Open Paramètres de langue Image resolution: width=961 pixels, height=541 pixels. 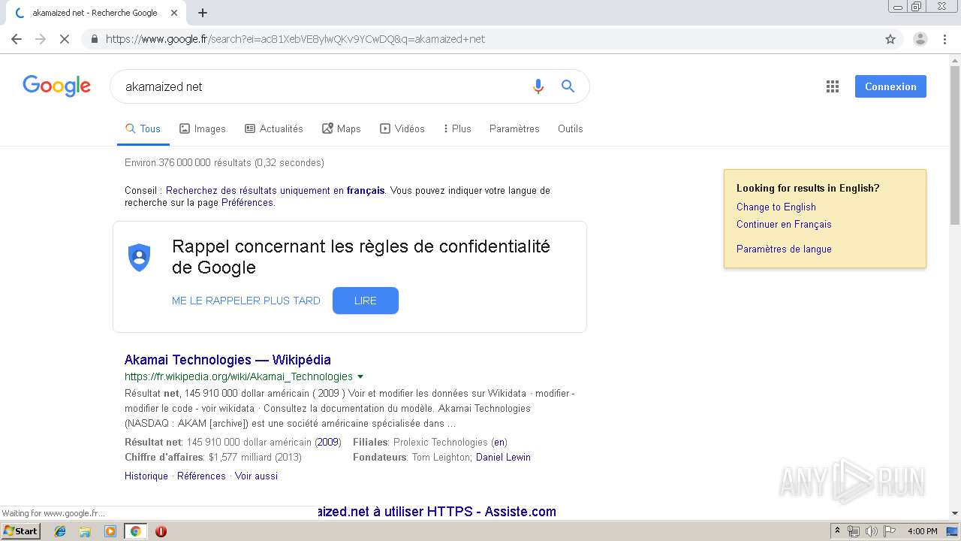click(784, 249)
